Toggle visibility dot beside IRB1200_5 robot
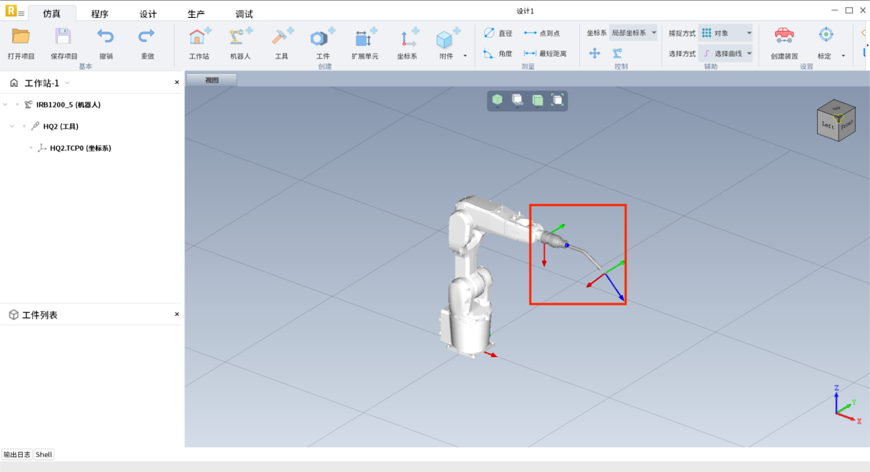870x472 pixels. [18, 105]
